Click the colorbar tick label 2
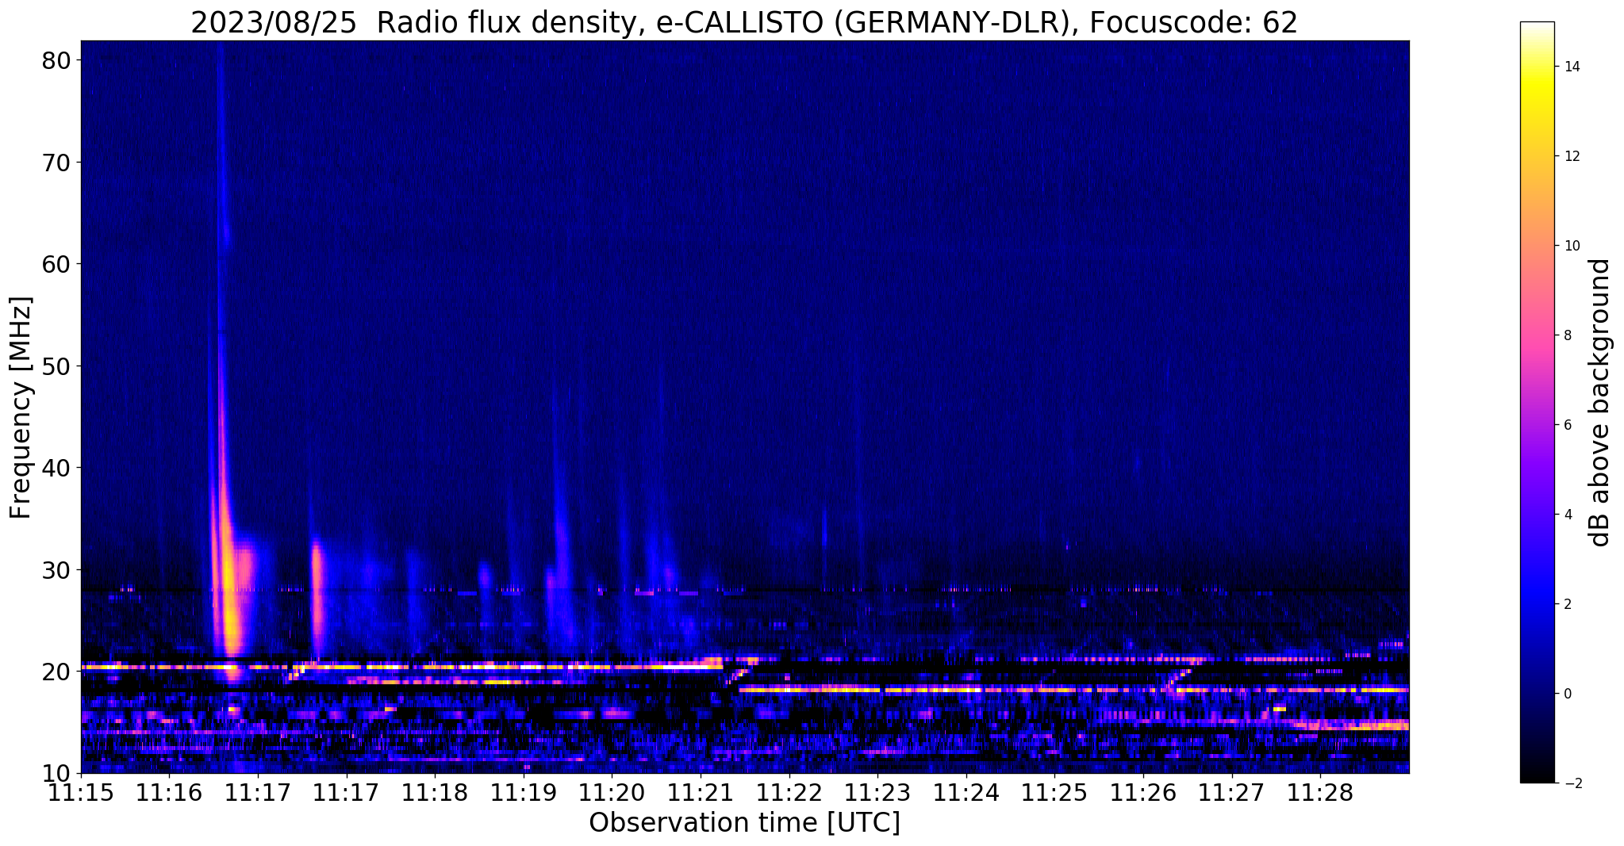Image resolution: width=1624 pixels, height=846 pixels. (x=1568, y=604)
